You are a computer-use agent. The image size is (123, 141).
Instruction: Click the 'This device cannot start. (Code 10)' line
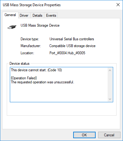pyautogui.click(x=36, y=70)
